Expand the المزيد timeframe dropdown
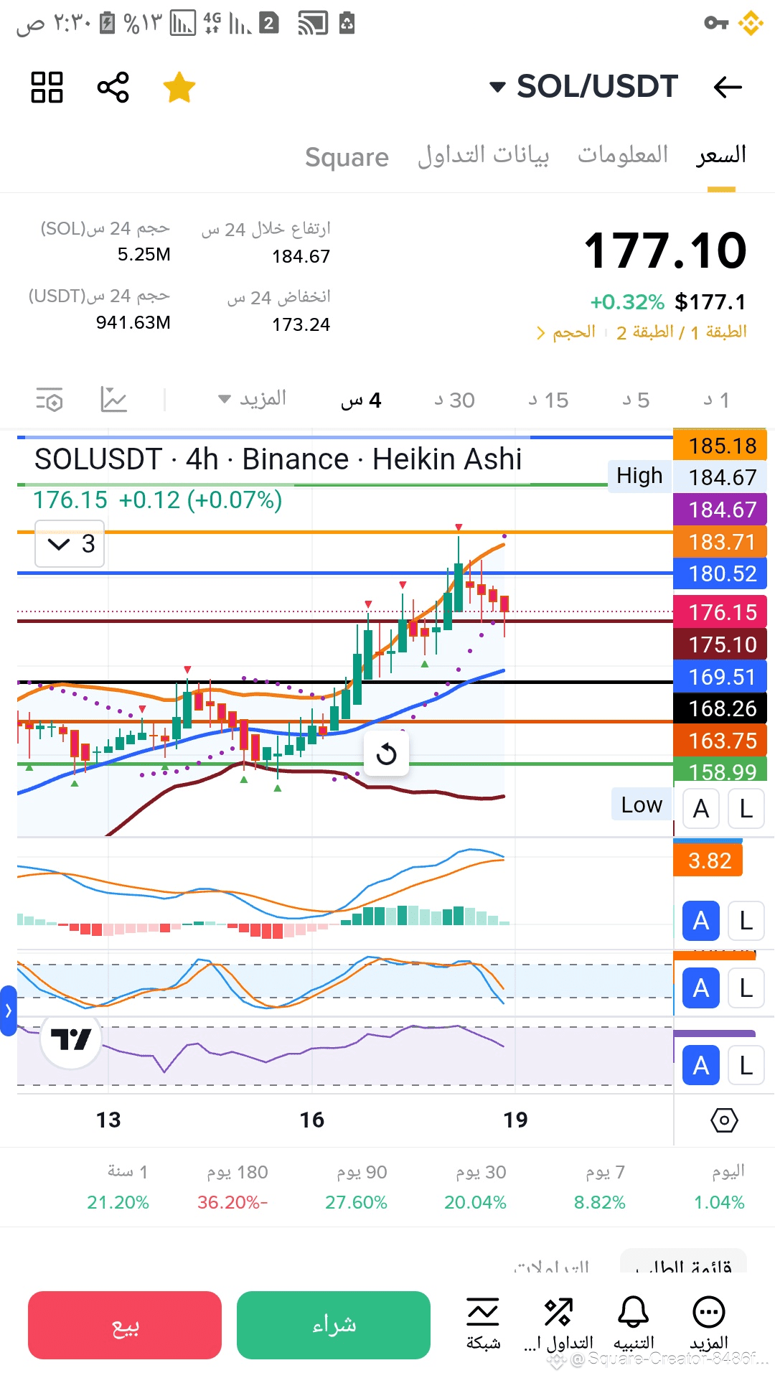Image resolution: width=775 pixels, height=1378 pixels. point(252,399)
